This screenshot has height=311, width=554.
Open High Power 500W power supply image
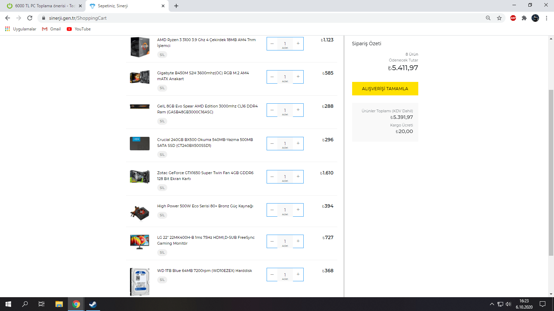point(140,213)
